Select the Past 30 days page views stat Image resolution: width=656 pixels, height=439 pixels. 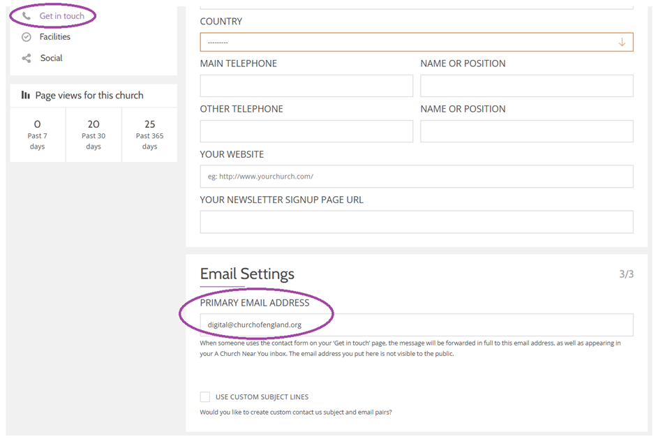point(94,135)
